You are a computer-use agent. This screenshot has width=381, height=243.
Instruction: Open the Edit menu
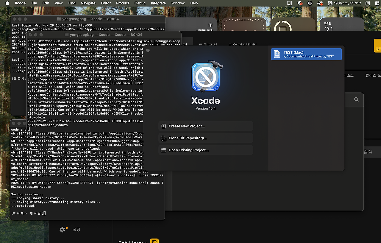(x=46, y=3)
